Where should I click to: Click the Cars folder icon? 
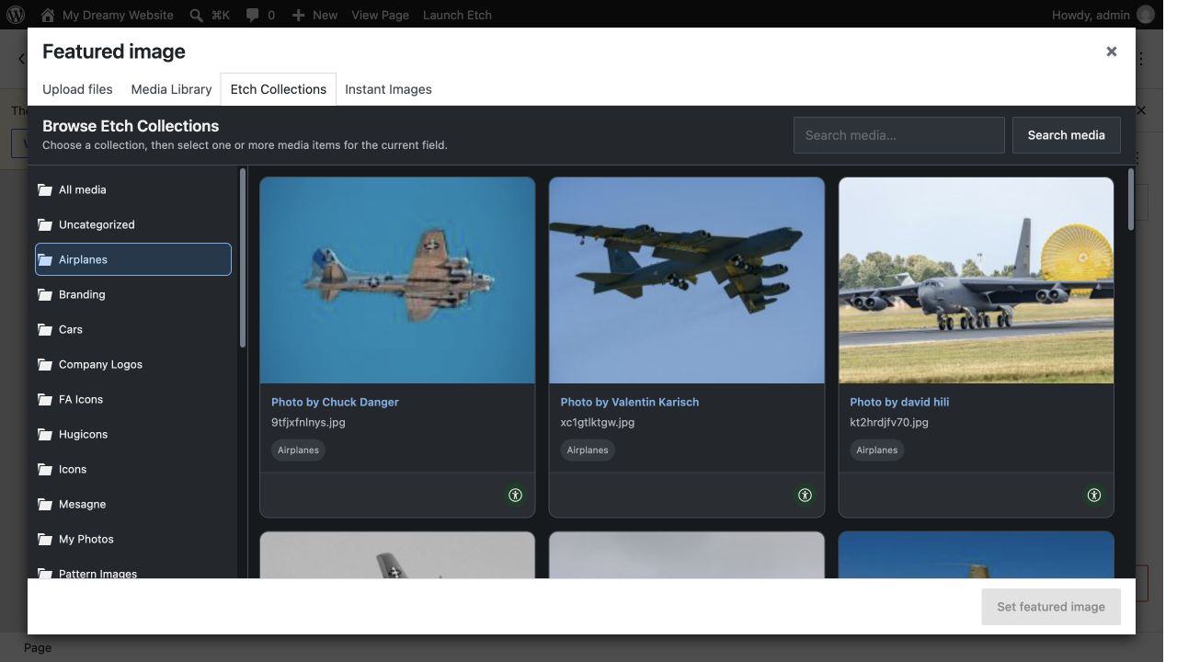point(45,329)
